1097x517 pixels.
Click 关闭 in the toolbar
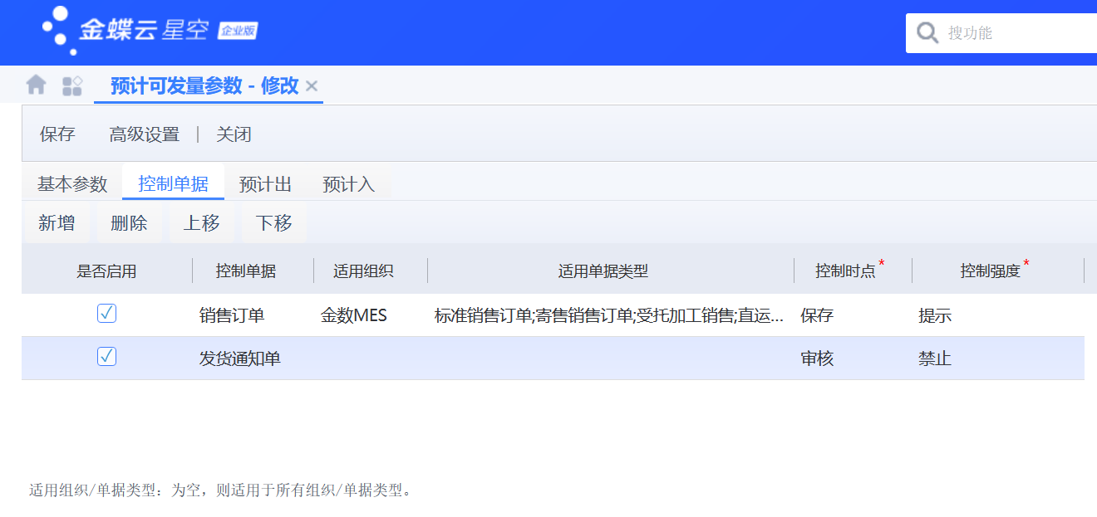(x=234, y=134)
